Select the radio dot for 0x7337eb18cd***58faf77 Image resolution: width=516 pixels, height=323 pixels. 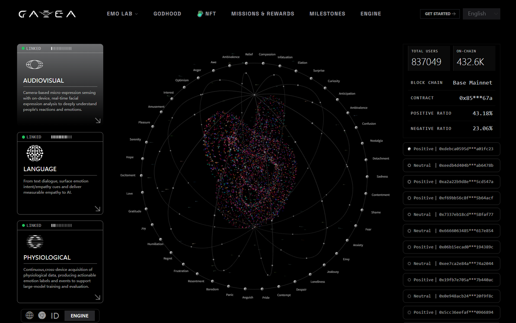click(x=409, y=214)
